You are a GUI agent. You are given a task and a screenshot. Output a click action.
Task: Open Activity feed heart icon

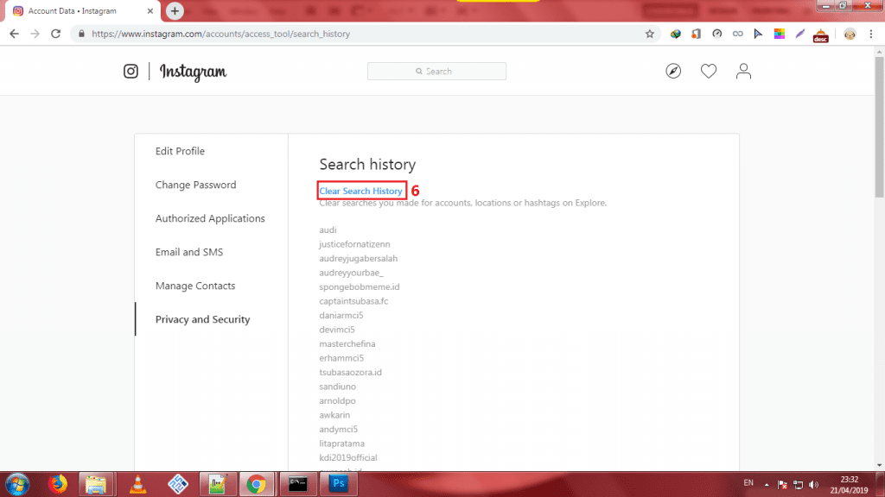click(x=709, y=71)
